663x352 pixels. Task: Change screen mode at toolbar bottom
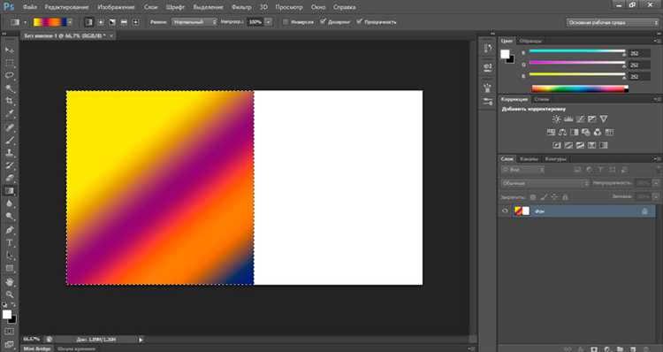pyautogui.click(x=10, y=344)
